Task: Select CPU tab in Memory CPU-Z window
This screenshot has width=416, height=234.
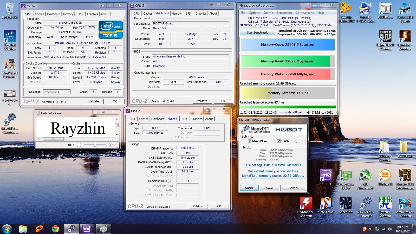Action: pyautogui.click(x=132, y=119)
